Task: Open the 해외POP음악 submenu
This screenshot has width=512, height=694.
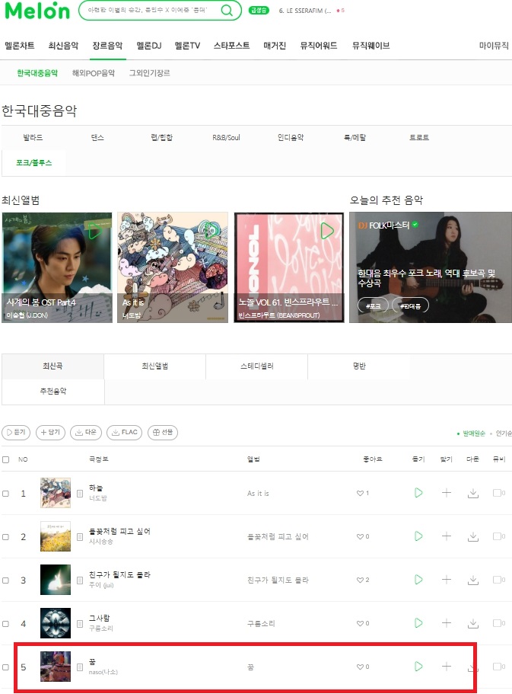Action: click(x=94, y=73)
